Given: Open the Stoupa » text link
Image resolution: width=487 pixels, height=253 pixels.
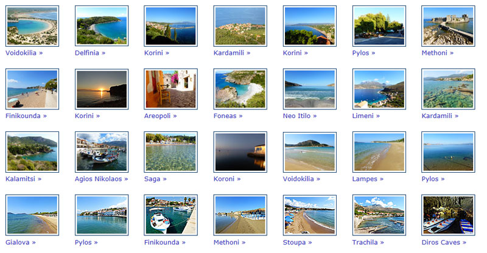Looking at the screenshot, I should (297, 242).
